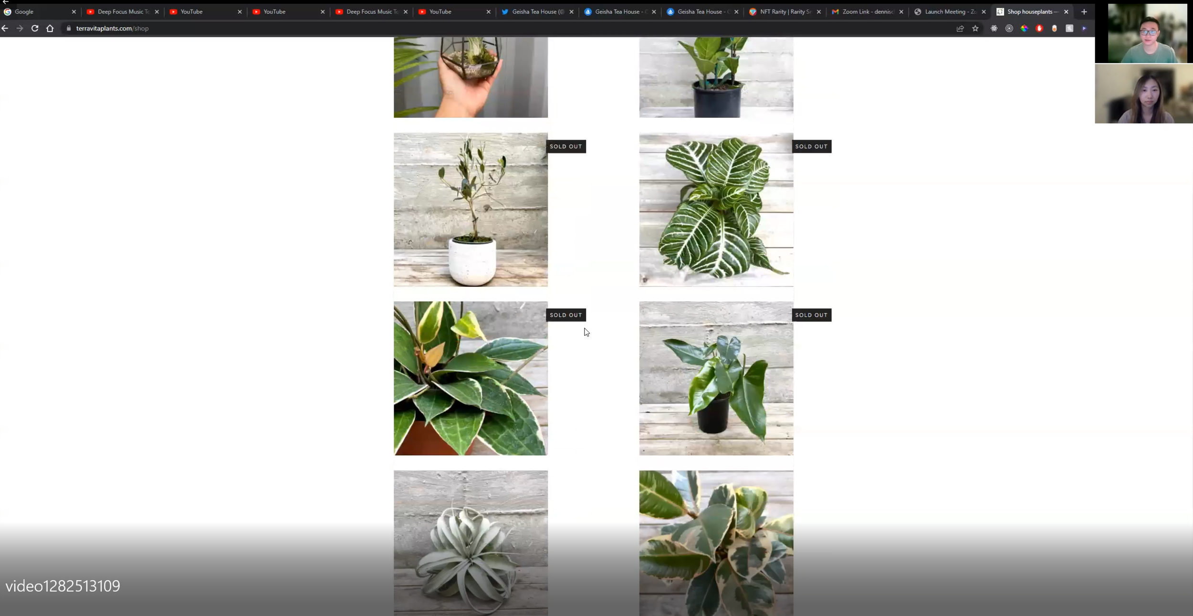Click the share page icon

[x=960, y=29]
